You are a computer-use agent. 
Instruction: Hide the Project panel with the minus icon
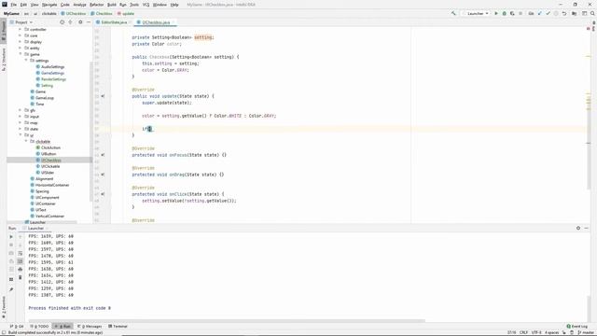(89, 22)
